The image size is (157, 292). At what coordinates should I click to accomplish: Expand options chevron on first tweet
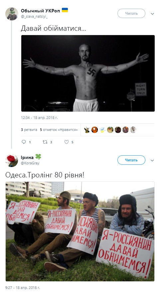152,14
